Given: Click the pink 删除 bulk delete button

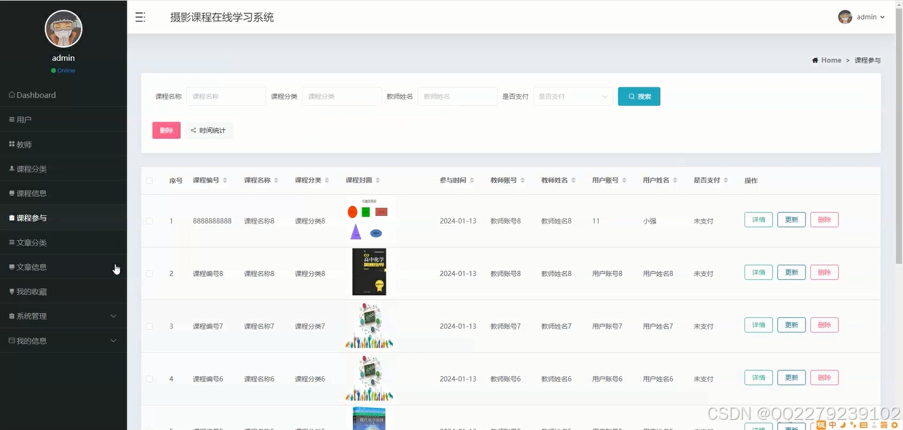Looking at the screenshot, I should point(166,130).
